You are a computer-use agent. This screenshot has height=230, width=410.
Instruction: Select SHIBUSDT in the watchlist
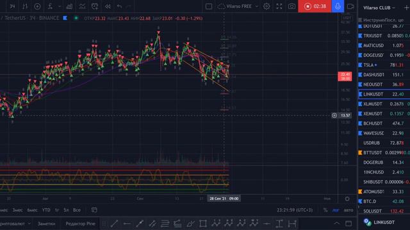384,181
